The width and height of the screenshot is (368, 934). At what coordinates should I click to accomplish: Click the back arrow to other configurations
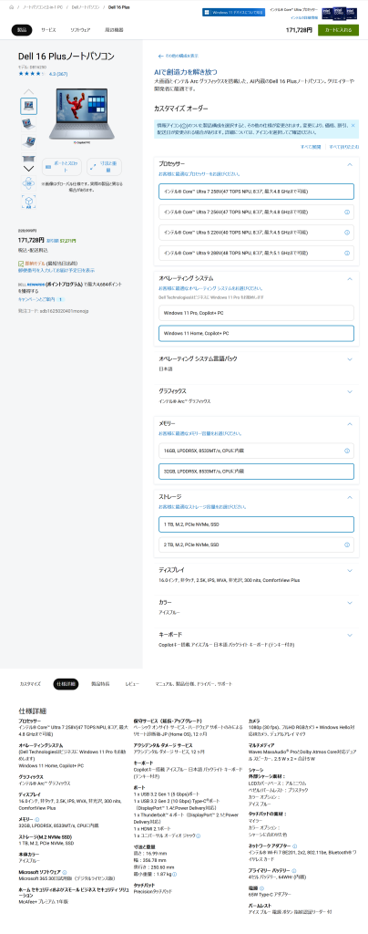(160, 56)
